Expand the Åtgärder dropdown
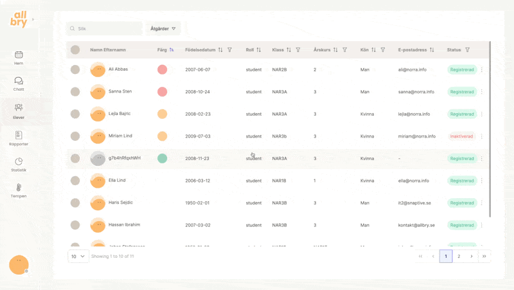 point(163,29)
